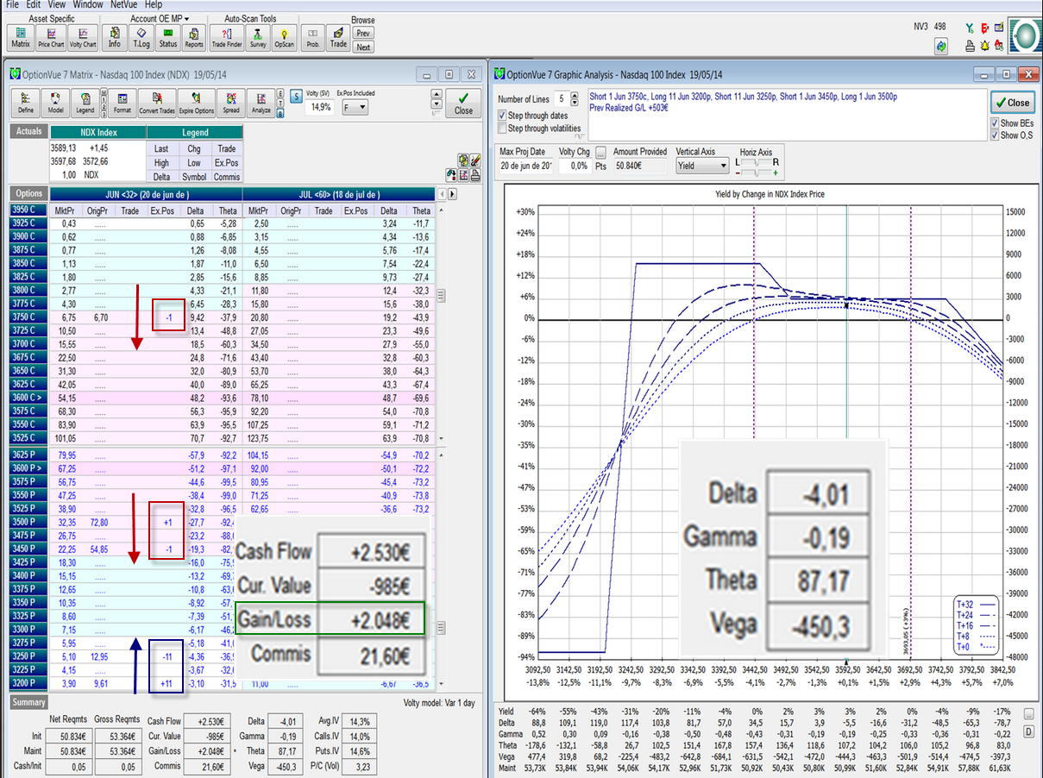Open the NetVue menu

click(124, 4)
